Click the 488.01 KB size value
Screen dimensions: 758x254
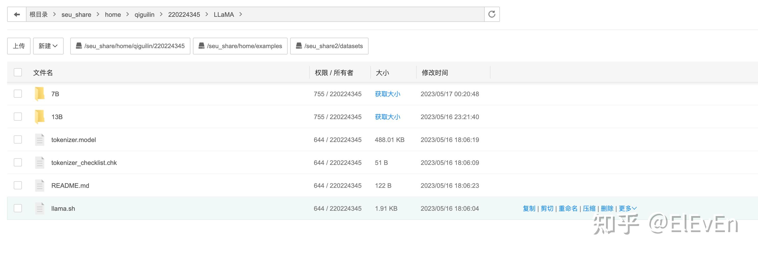point(390,140)
